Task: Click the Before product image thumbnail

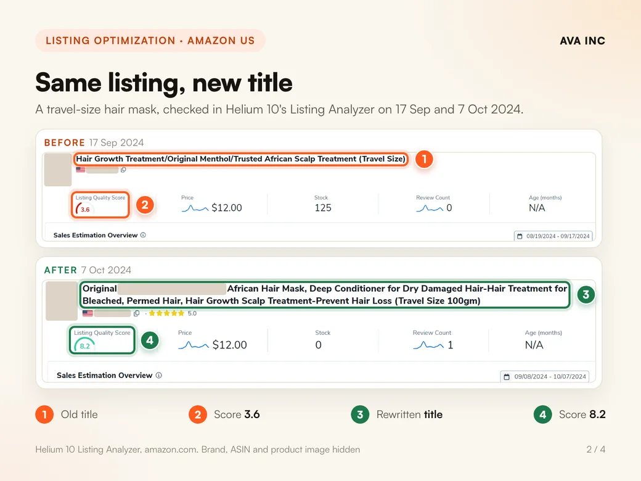Action: [58, 170]
